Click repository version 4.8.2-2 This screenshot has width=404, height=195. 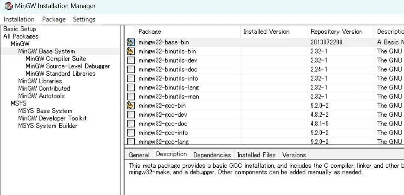pyautogui.click(x=320, y=115)
